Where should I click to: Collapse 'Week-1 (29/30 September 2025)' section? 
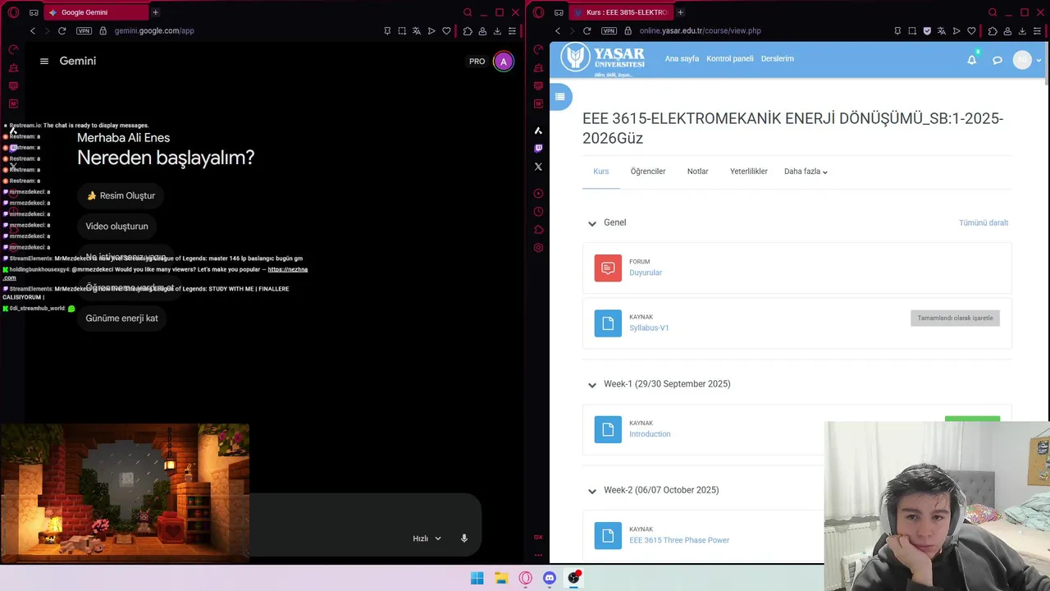coord(592,384)
